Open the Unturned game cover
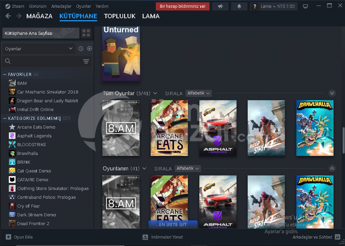The height and width of the screenshot is (246, 345). pos(121,54)
